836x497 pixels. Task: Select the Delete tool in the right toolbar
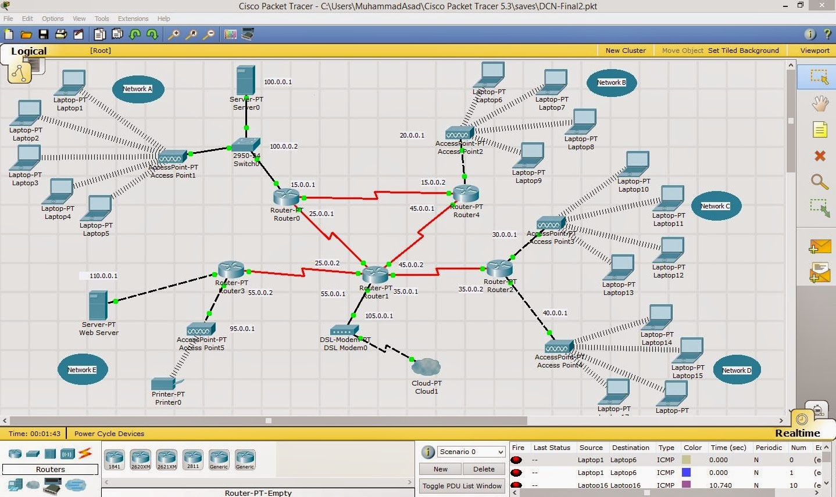819,156
